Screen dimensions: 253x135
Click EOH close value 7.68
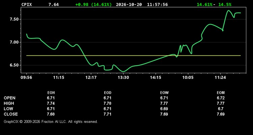51,114
